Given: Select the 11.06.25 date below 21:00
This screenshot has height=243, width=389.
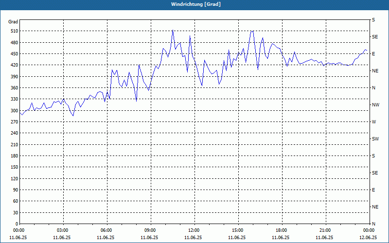Looking at the screenshot, I should click(324, 238).
